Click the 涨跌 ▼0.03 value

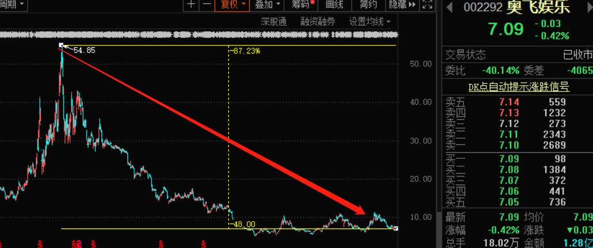tap(579, 230)
